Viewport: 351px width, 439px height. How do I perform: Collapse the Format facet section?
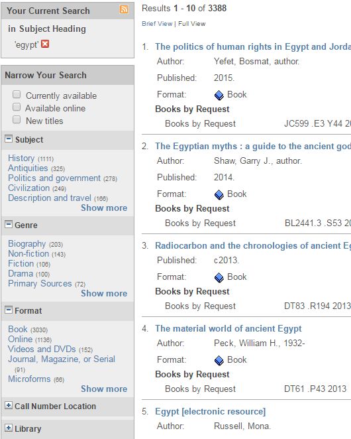pos(9,310)
